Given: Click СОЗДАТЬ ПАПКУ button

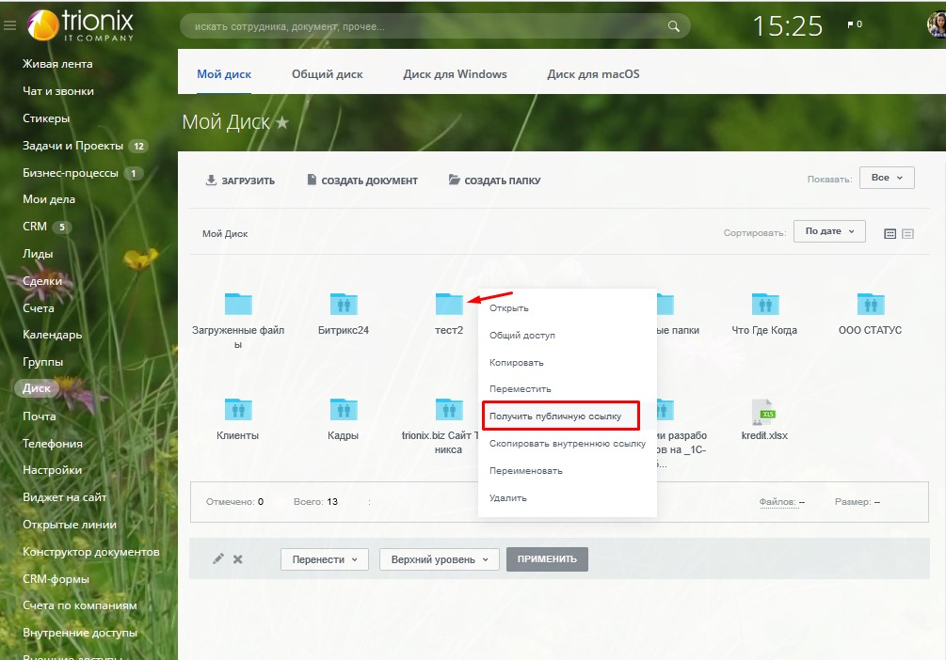Looking at the screenshot, I should 494,181.
